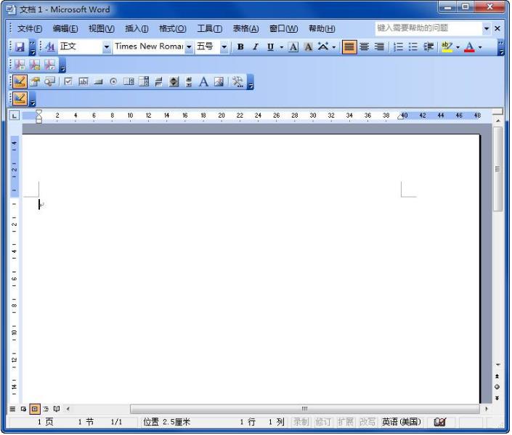Insert a Scroll Bar control
Image resolution: width=512 pixels, height=435 pixels.
click(x=189, y=81)
